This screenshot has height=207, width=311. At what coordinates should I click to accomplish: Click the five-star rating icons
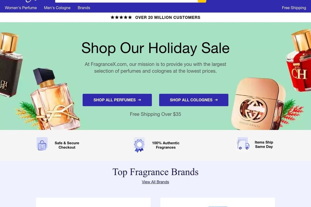(121, 18)
